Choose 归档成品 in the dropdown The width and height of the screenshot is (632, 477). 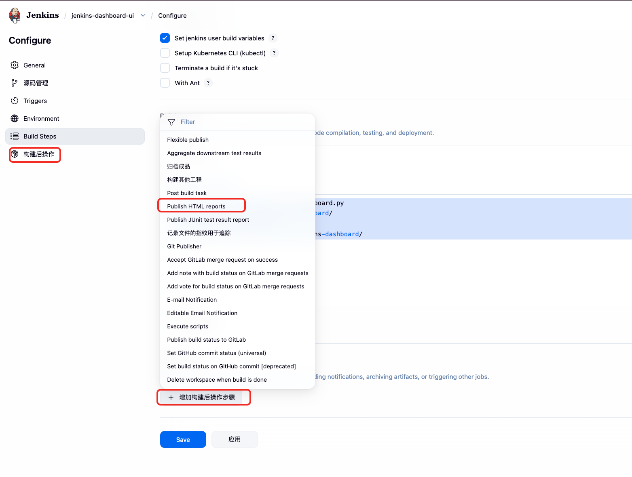238,166
